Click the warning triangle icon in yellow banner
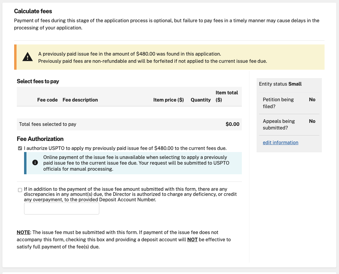The height and width of the screenshot is (274, 339). [x=28, y=57]
